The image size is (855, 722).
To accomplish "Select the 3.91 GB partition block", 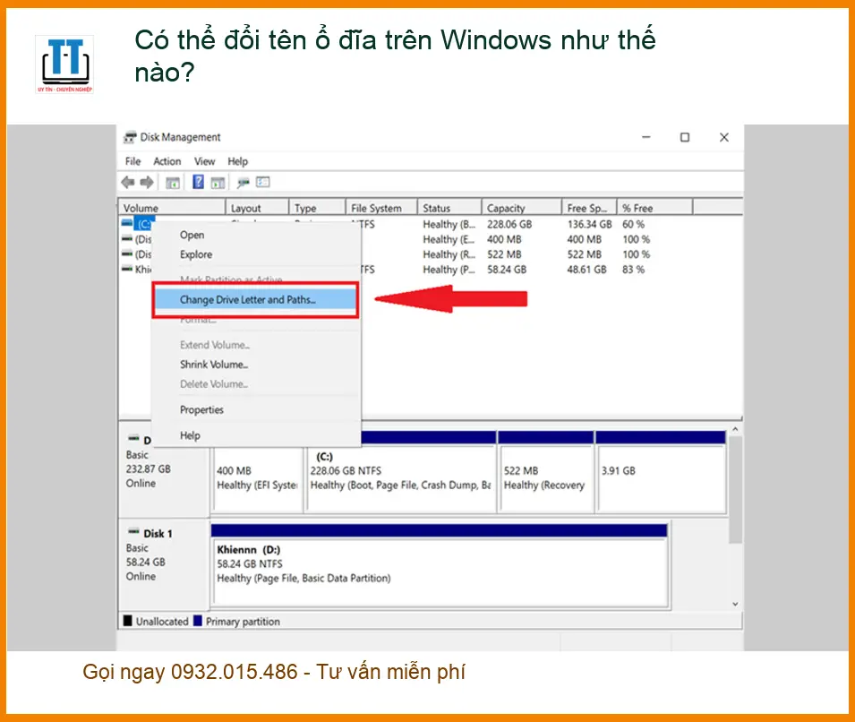I will point(661,472).
